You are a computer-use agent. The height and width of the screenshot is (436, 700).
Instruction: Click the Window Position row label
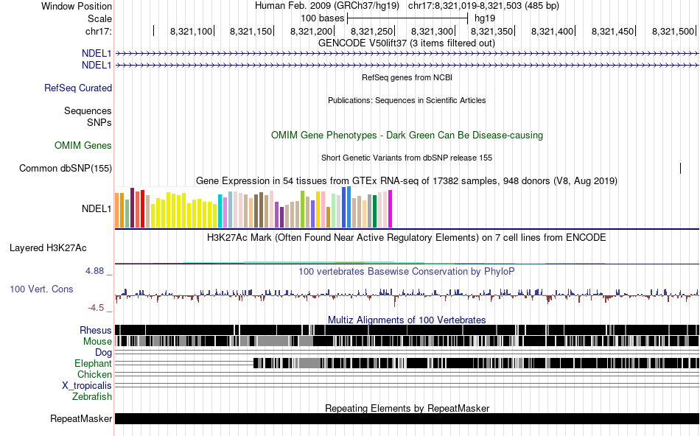(77, 6)
